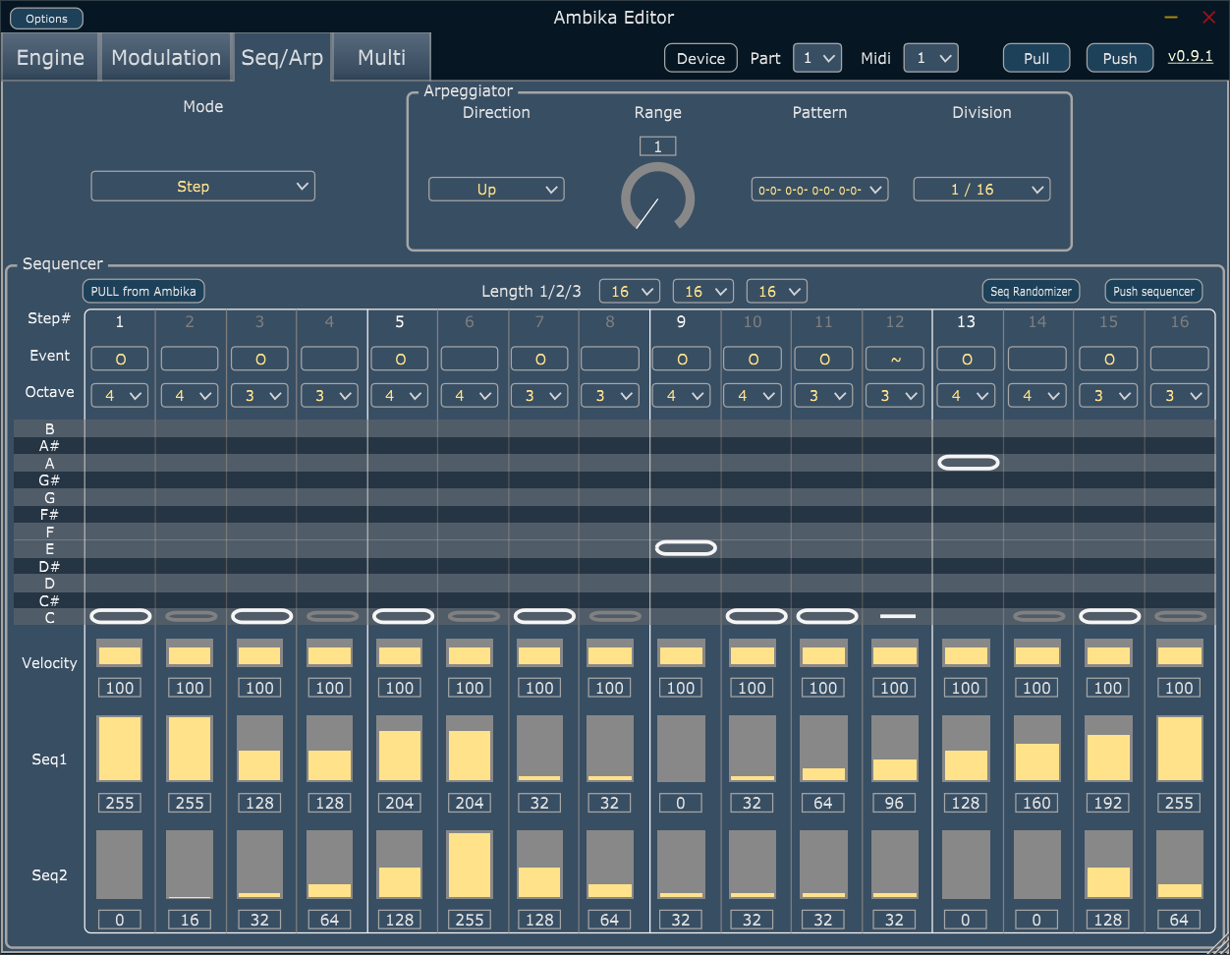
Task: Click the Step# header 13
Action: click(x=967, y=321)
